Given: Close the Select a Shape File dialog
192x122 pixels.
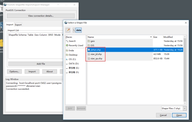Looking at the screenshot, I should pos(186,23).
